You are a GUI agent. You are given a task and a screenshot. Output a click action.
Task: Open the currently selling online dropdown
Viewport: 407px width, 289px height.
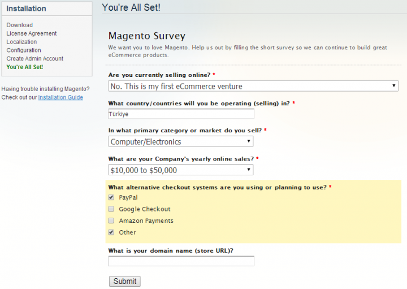pyautogui.click(x=253, y=86)
